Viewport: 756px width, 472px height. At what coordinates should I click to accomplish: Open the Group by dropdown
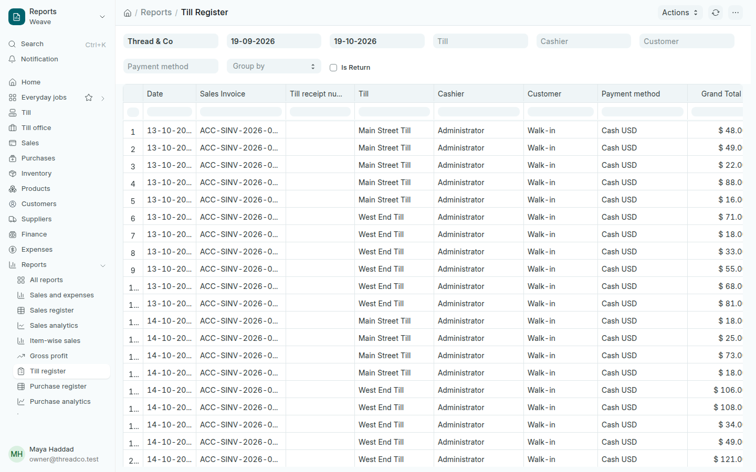click(x=274, y=66)
